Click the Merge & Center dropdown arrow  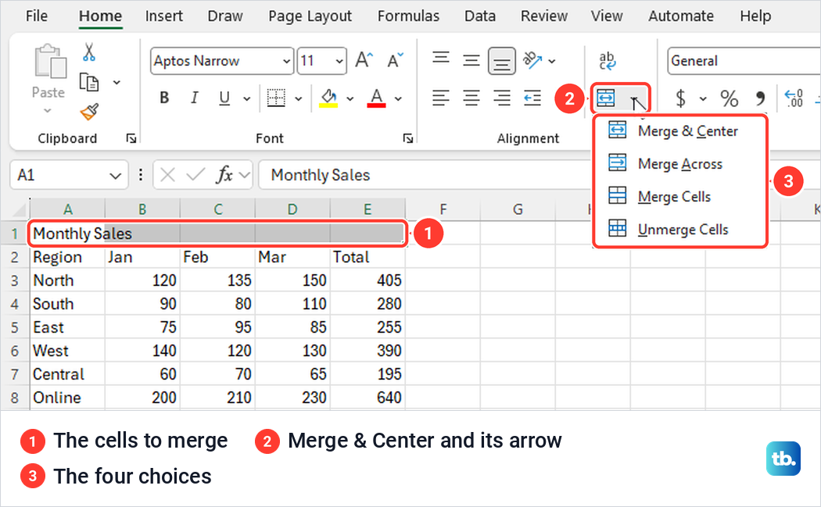point(634,98)
